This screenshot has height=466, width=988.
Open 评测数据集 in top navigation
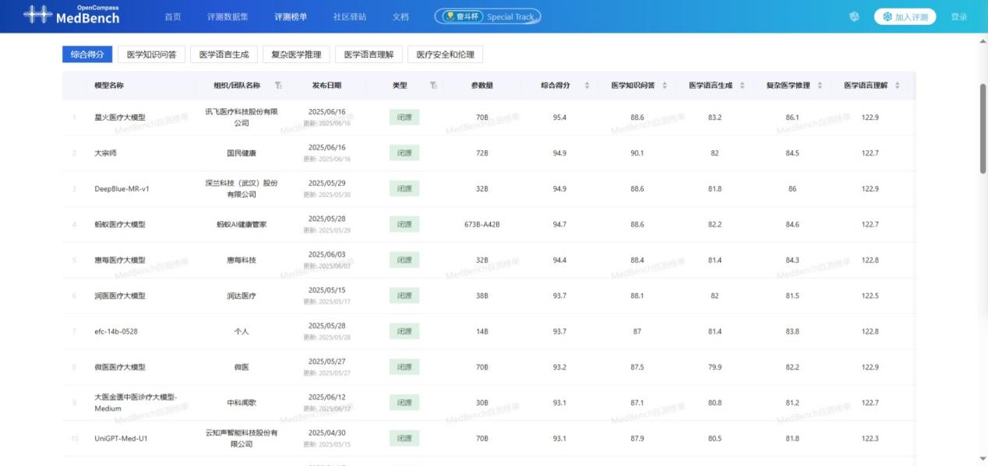[x=228, y=17]
